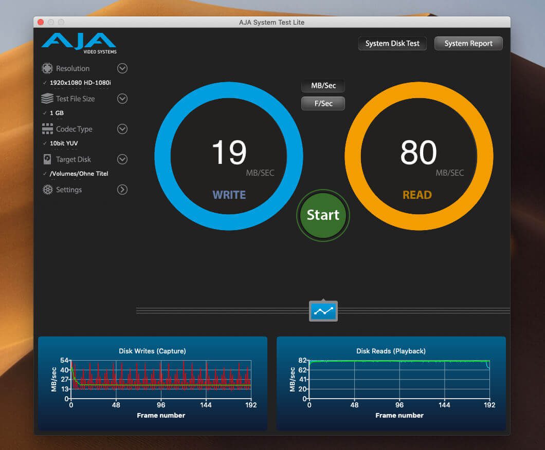
Task: Click the Target Disk drive icon
Action: (x=47, y=159)
